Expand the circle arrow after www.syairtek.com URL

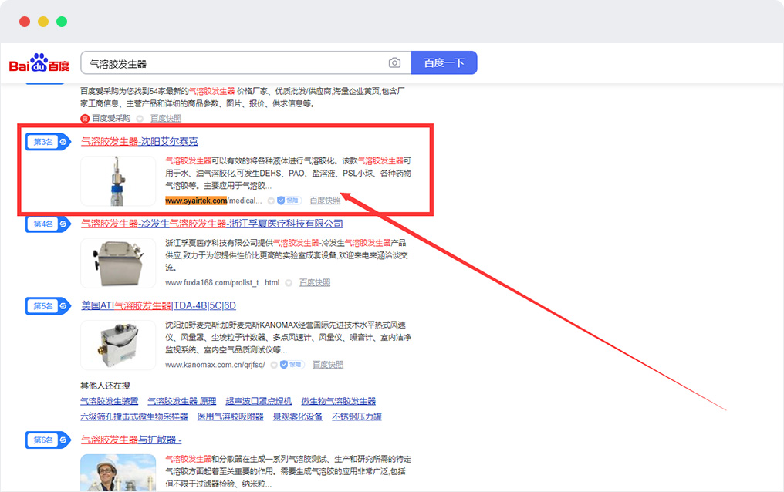click(271, 201)
